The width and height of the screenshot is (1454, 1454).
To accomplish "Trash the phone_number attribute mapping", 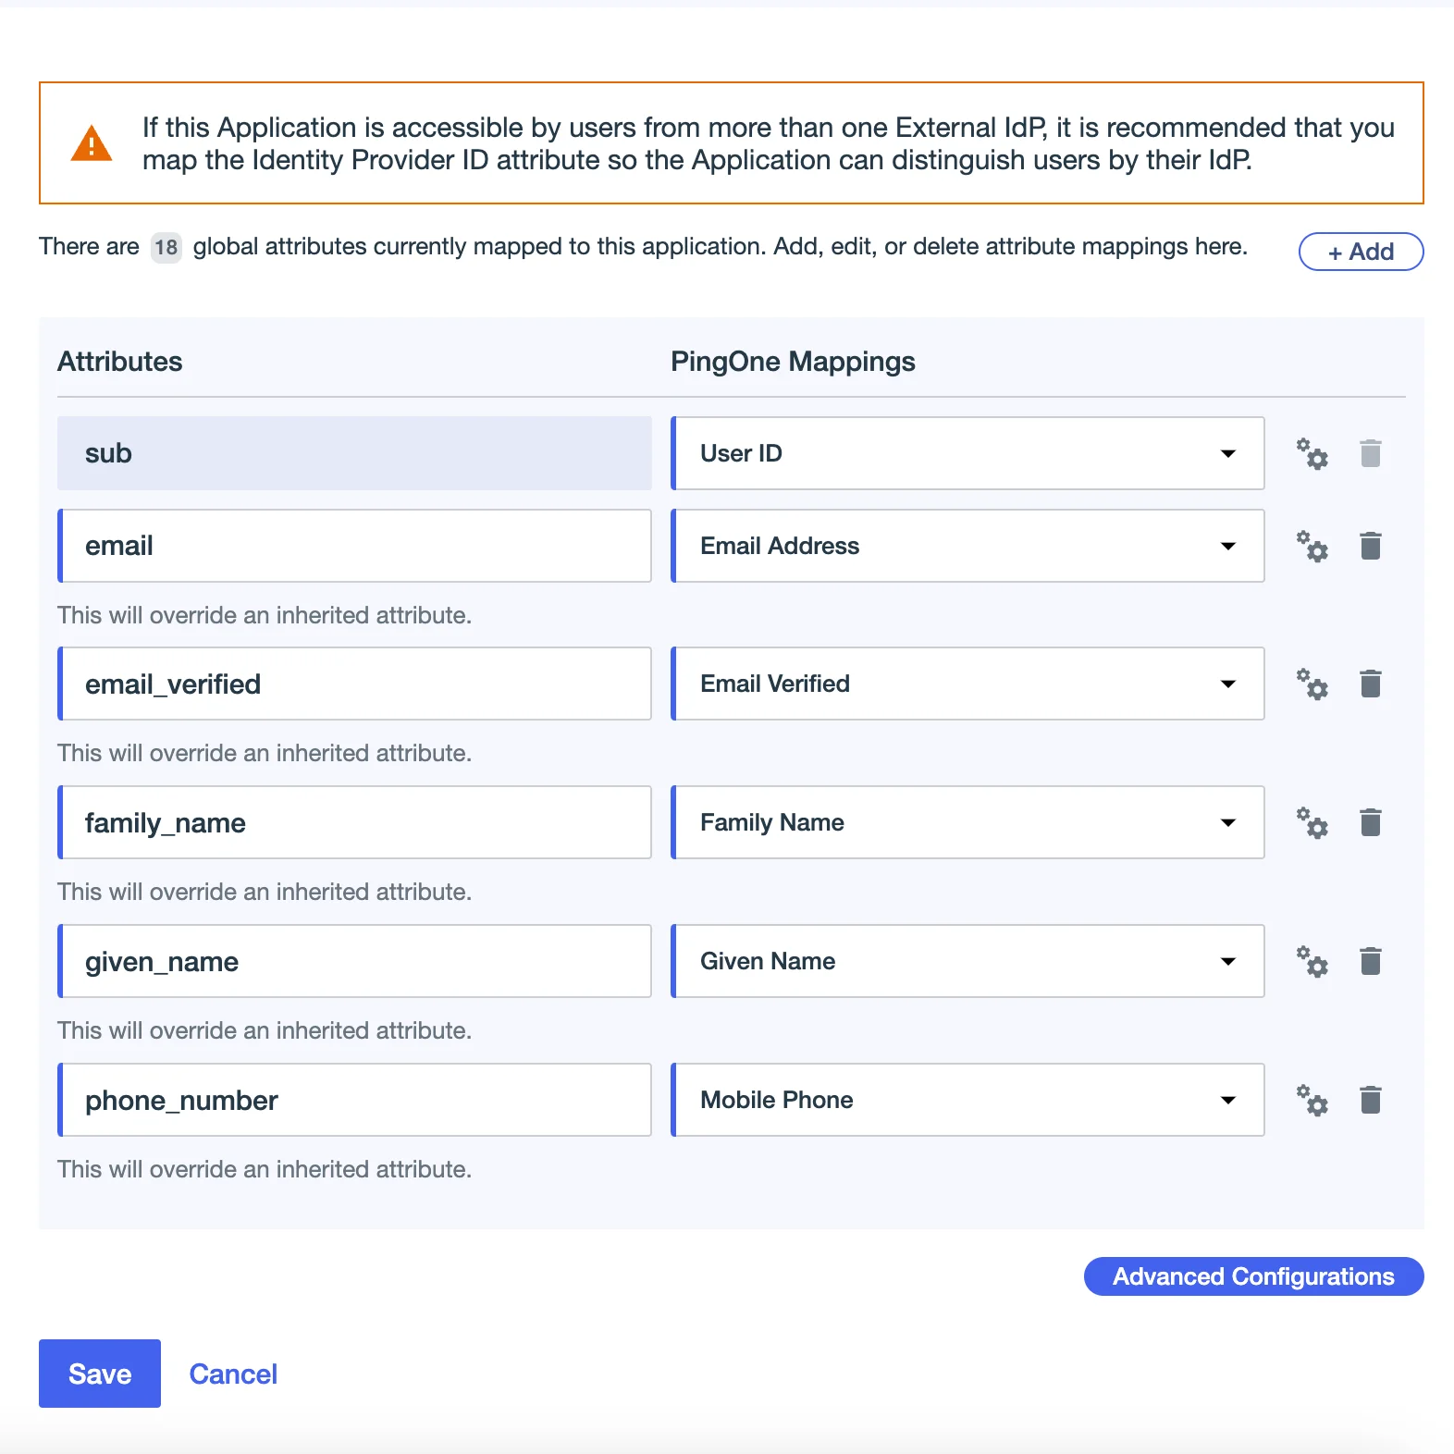I will coord(1371,1100).
